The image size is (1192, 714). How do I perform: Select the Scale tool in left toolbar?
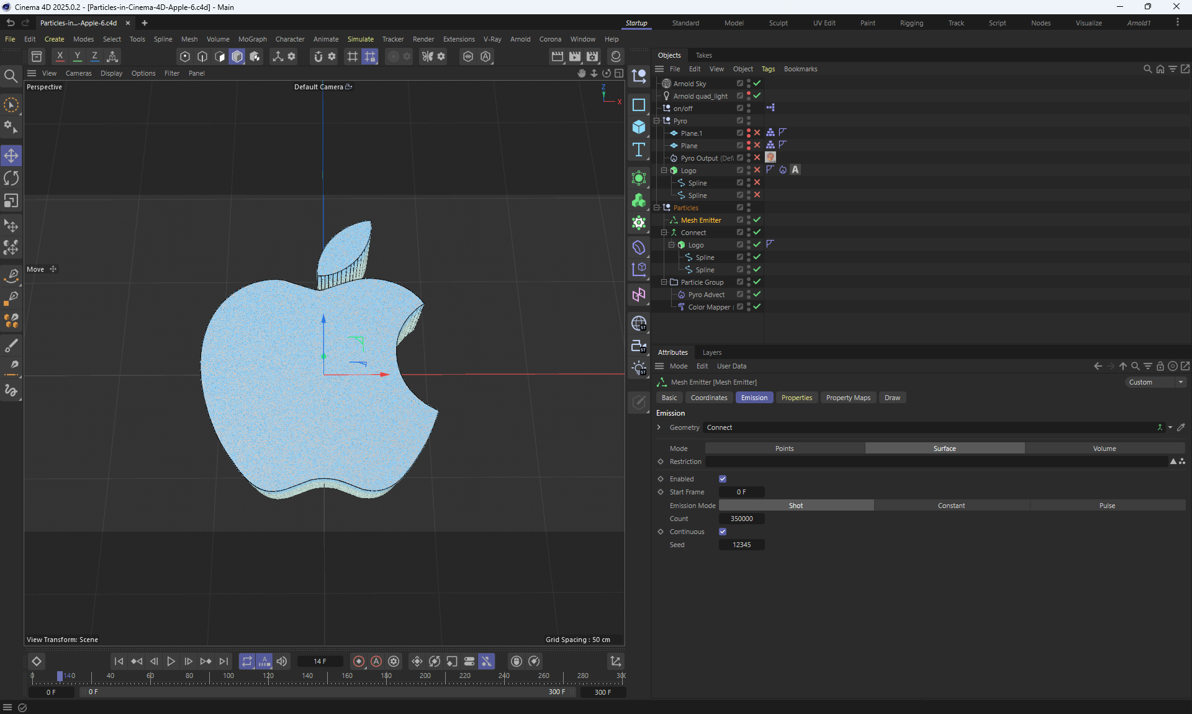pos(11,201)
